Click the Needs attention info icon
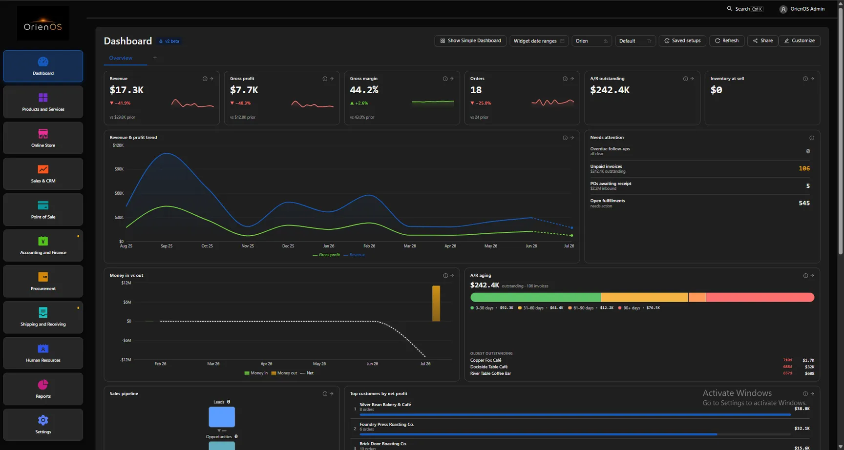The height and width of the screenshot is (450, 844). 812,138
